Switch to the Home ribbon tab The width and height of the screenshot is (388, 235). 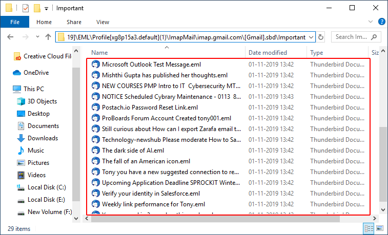44,22
